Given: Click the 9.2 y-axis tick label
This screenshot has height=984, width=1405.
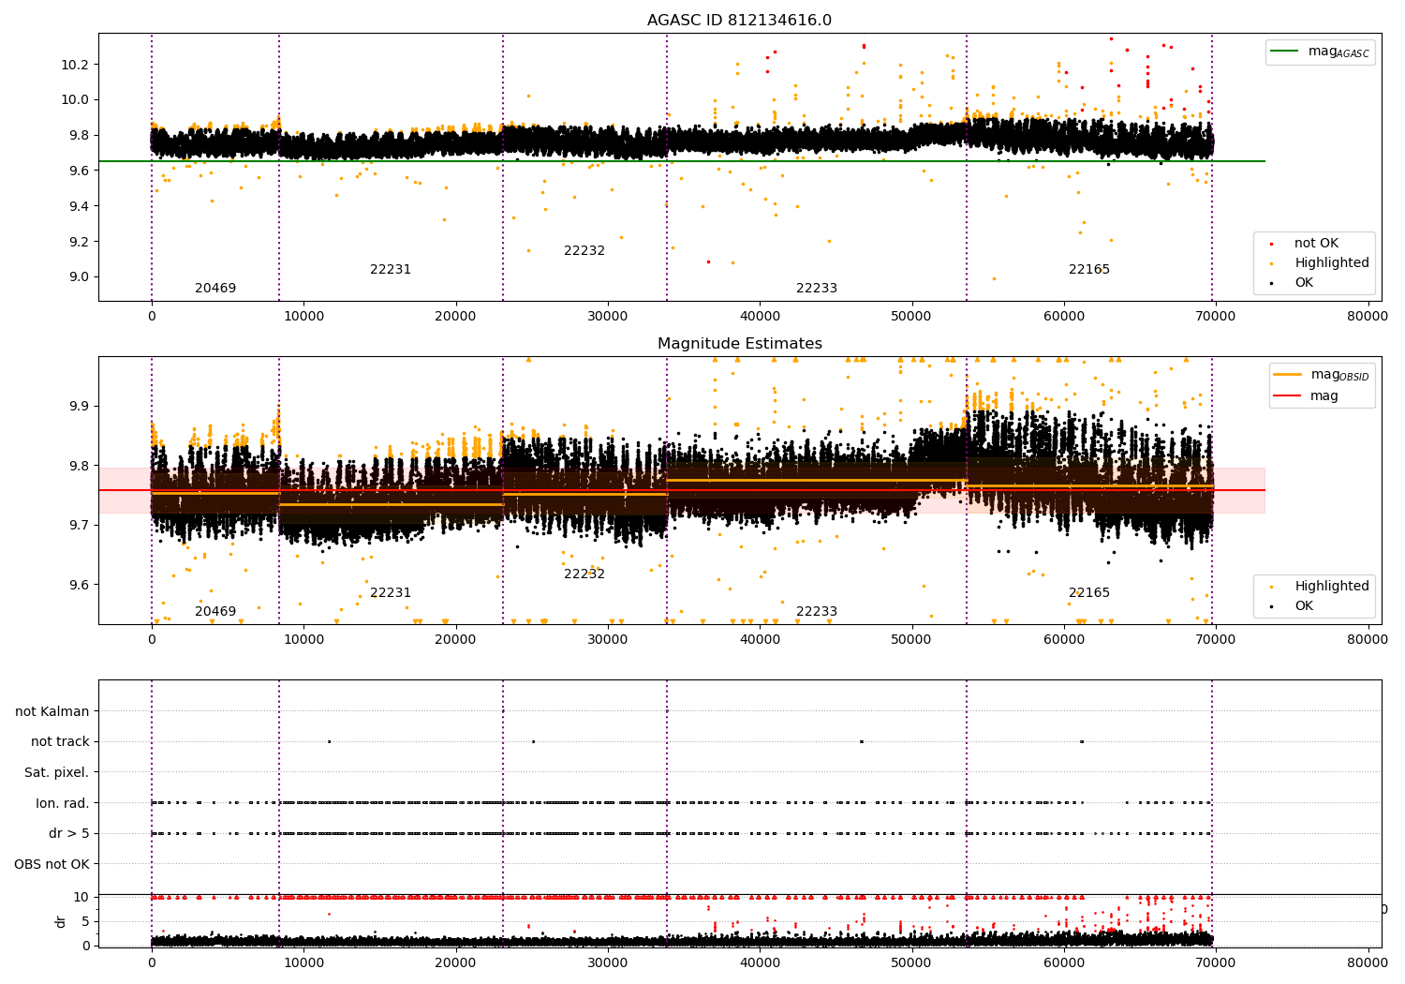Looking at the screenshot, I should pos(79,242).
